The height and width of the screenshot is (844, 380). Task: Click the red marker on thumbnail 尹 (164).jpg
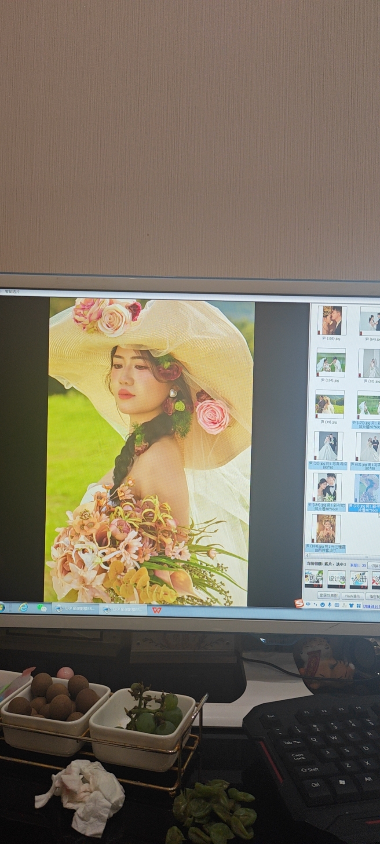[314, 540]
